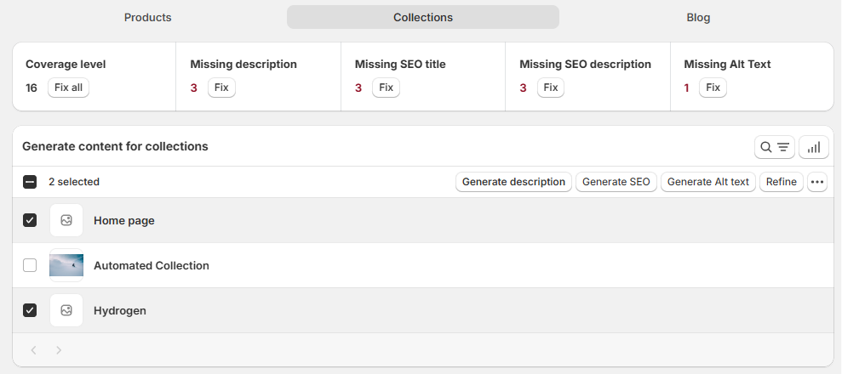This screenshot has width=842, height=374.
Task: Open the Automated Collection snowy thumbnail
Action: (x=66, y=265)
